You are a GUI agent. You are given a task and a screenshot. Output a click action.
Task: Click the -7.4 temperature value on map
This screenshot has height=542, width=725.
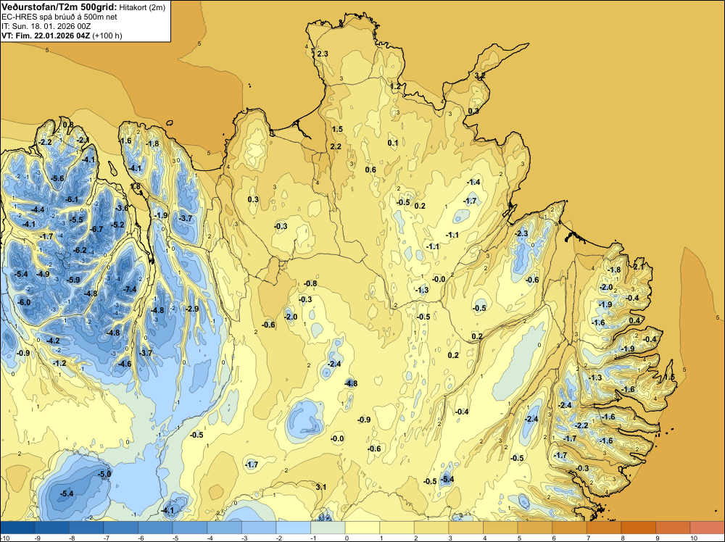coord(130,289)
